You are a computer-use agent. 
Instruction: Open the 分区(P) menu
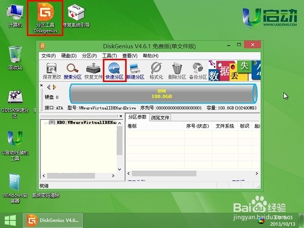[89, 56]
